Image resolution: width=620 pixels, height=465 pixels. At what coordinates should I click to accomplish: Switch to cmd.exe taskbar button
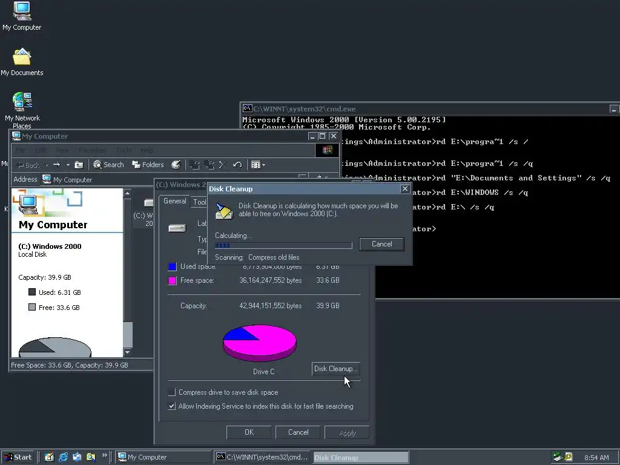click(x=263, y=457)
